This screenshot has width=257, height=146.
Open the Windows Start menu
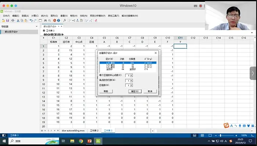(x=4, y=141)
